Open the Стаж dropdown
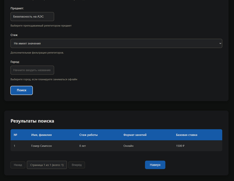The height and width of the screenshot is (181, 234). [116, 43]
